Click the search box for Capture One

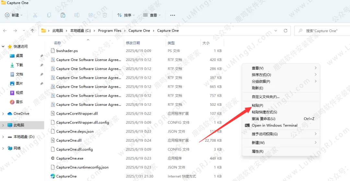tap(324, 31)
